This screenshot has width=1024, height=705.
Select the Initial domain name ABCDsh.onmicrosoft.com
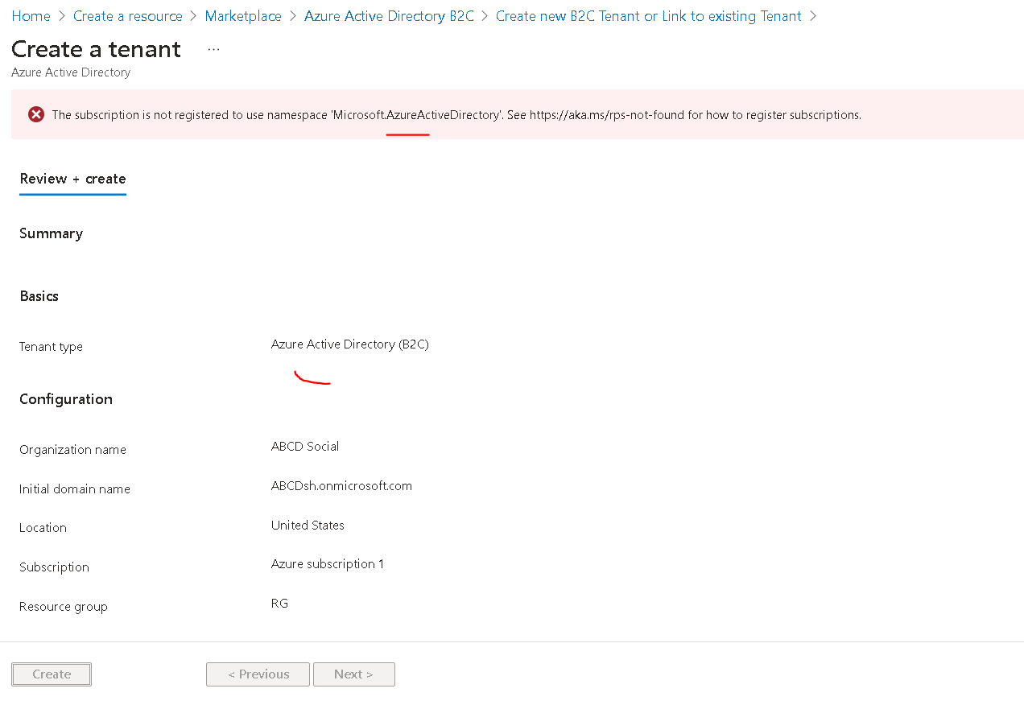pos(341,485)
